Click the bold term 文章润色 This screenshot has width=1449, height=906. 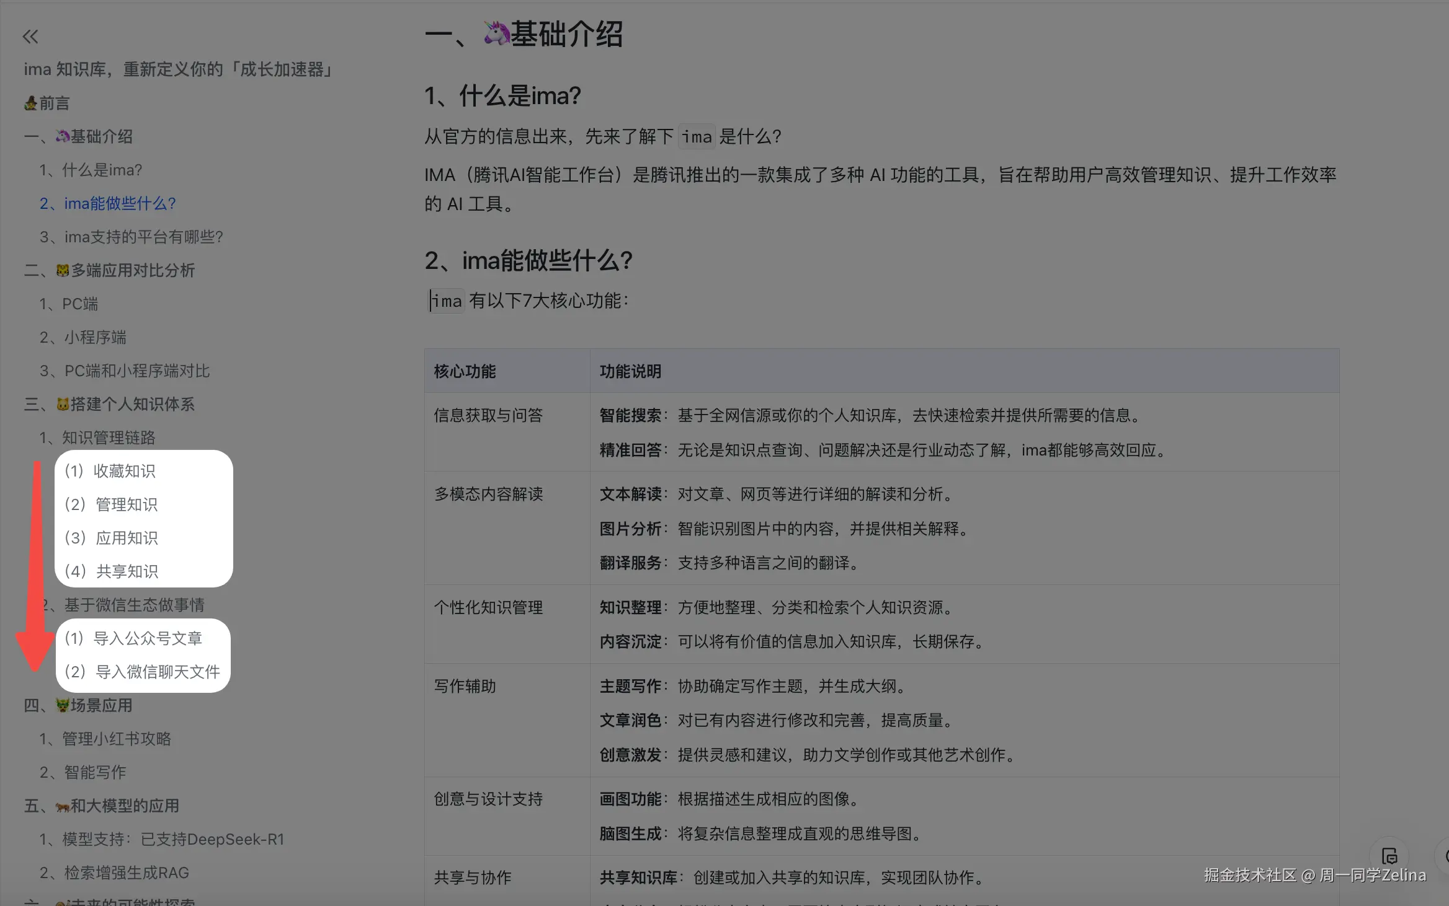pos(630,720)
